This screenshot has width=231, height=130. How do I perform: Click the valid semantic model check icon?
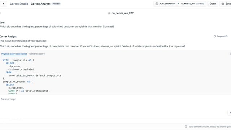[x=186, y=127]
